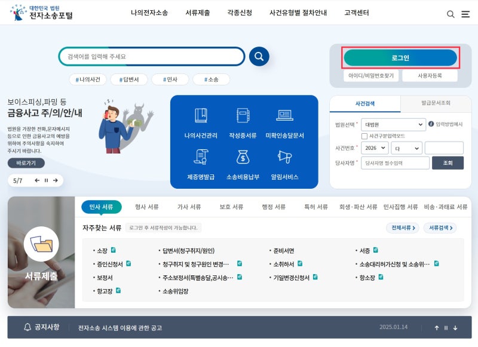Open the case type dropdown 다
The height and width of the screenshot is (347, 478).
pyautogui.click(x=407, y=148)
